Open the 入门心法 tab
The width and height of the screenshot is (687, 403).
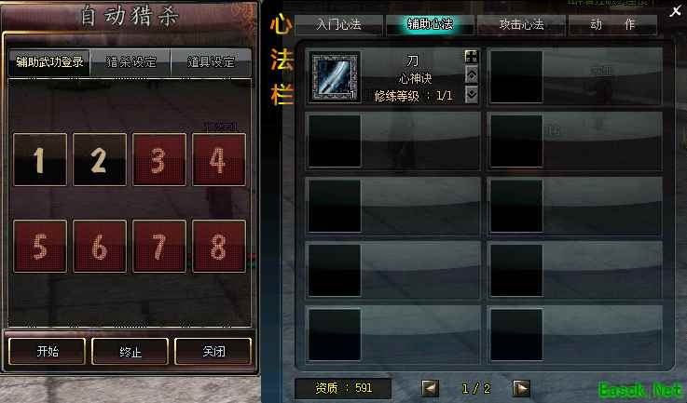pos(338,24)
